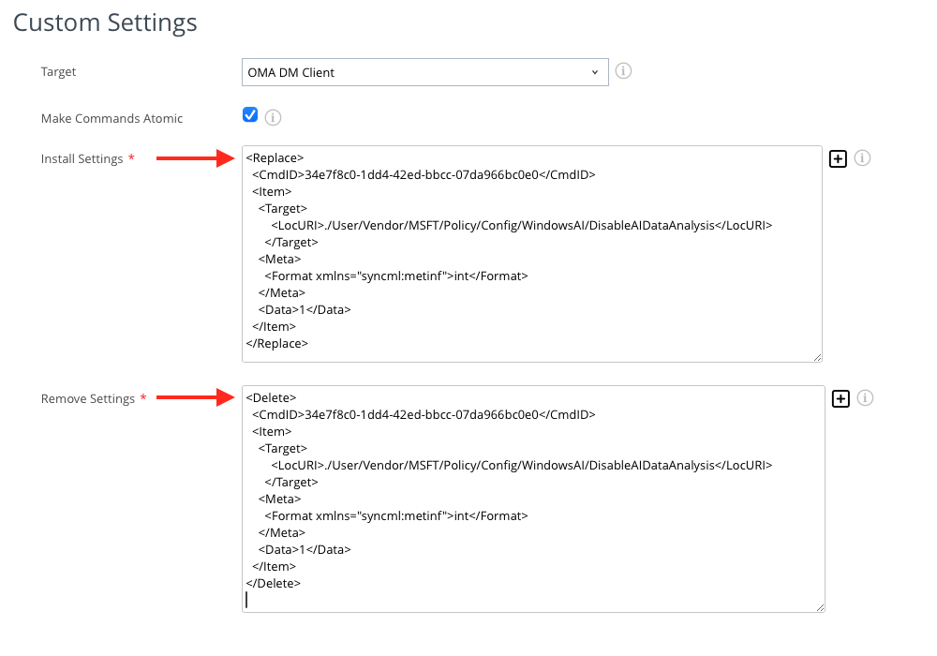Click the Install Settings field label
Screen dimensions: 937x656
[82, 159]
